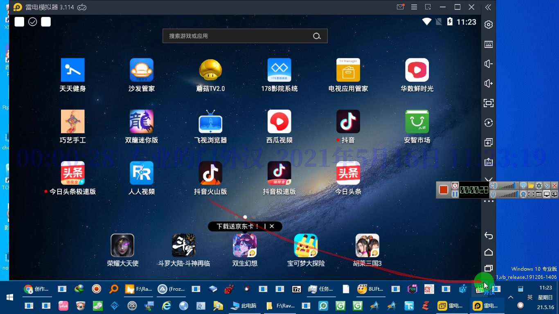
Task: Toggle recorder microphone capture
Action: pos(493,194)
